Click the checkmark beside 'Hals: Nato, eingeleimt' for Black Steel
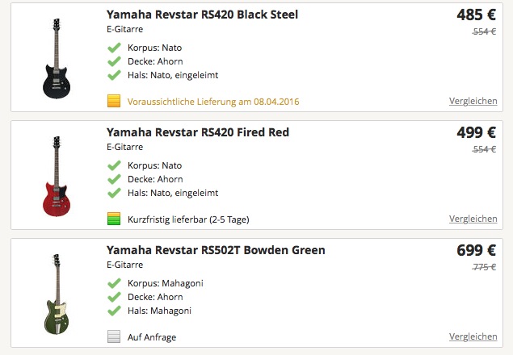 tap(114, 75)
